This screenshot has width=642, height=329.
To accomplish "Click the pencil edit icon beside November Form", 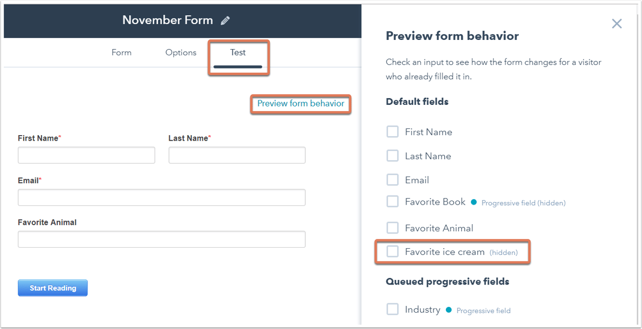I will pyautogui.click(x=225, y=21).
